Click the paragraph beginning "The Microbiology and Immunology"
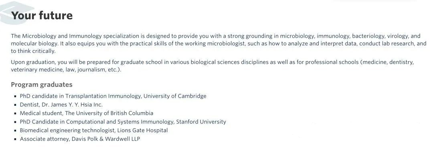The height and width of the screenshot is (149, 433). [219, 44]
